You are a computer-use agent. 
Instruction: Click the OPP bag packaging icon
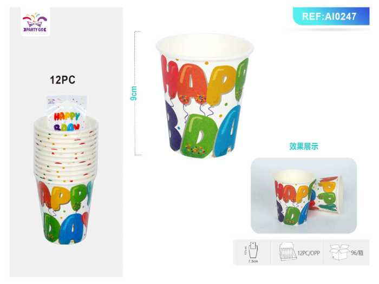[287, 252]
